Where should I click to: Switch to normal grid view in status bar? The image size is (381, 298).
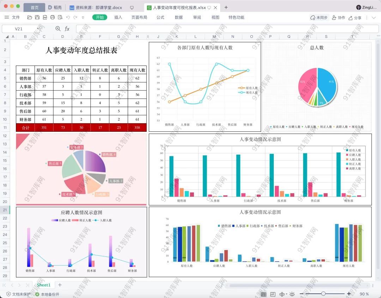(x=264, y=294)
